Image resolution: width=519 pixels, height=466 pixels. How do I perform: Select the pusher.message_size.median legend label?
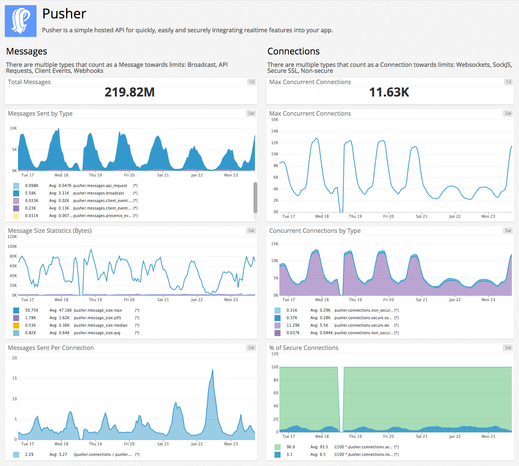pos(101,325)
